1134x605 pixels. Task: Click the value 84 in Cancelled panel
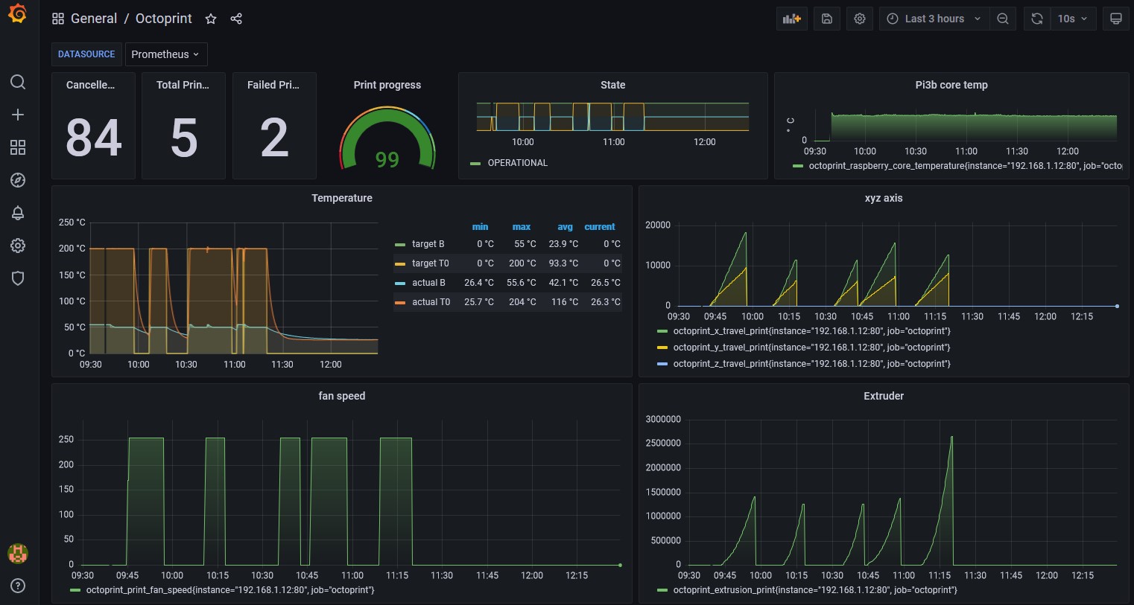[94, 138]
